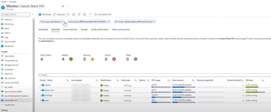This screenshot has width=271, height=112.
Task: Click the pin icon in workbook toolbar
Action: (x=79, y=14)
